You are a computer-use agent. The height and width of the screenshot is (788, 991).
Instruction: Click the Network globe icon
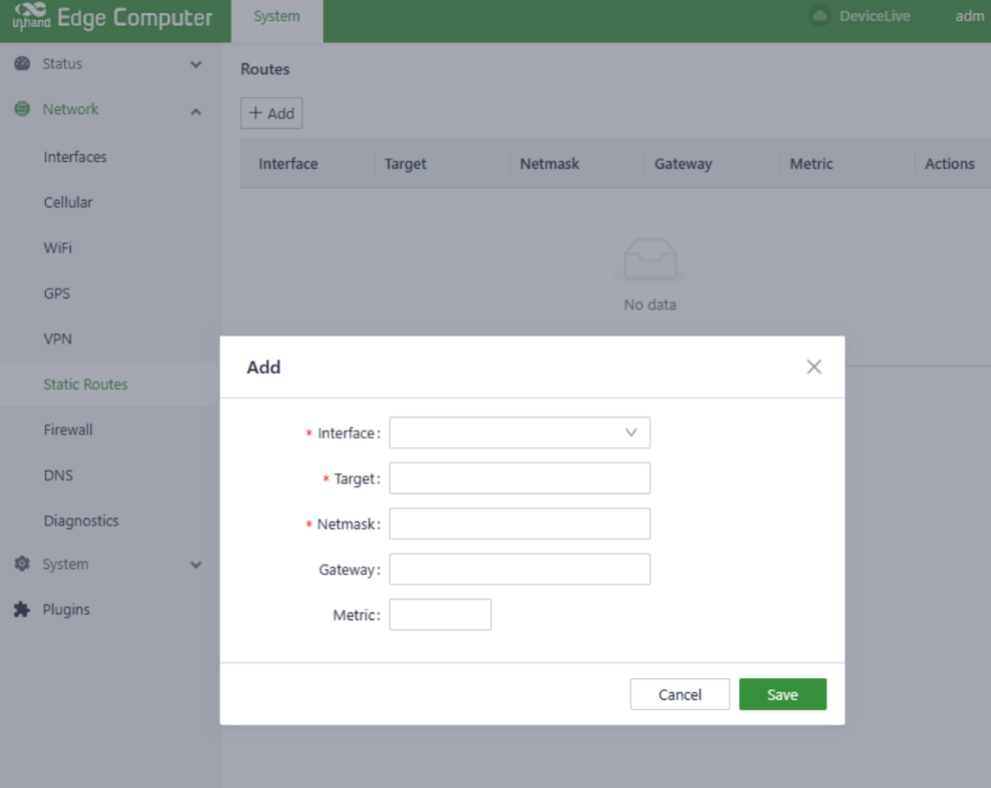pos(23,109)
